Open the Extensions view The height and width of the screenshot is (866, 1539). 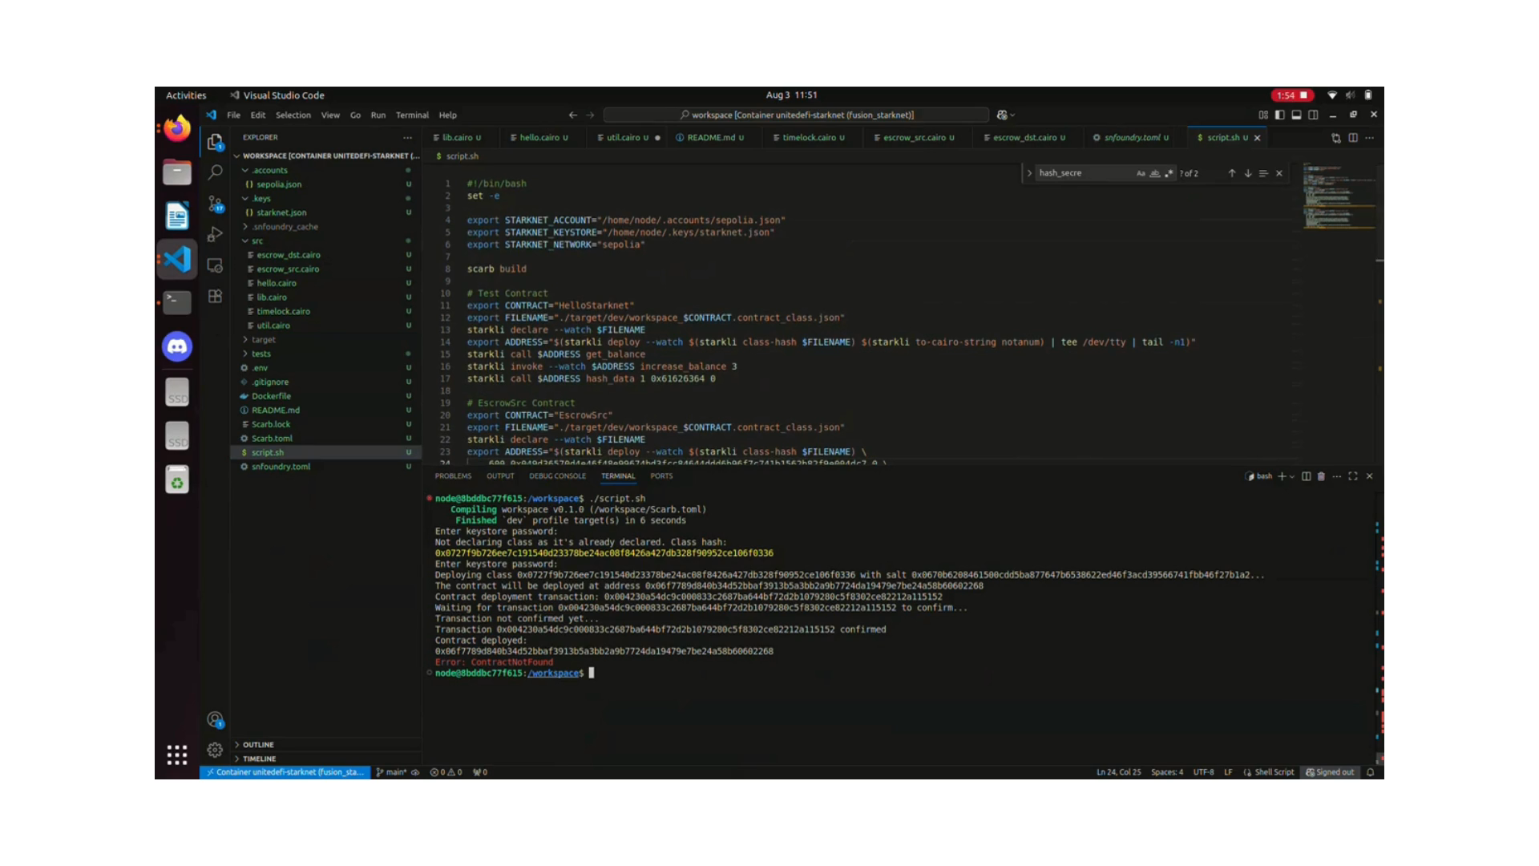click(x=215, y=297)
